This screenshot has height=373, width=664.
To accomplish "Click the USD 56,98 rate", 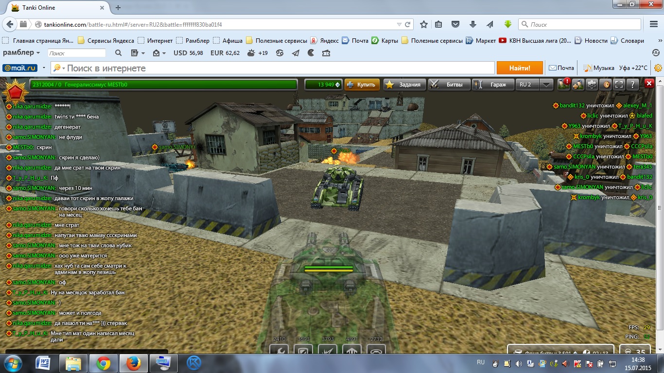I will (x=188, y=53).
